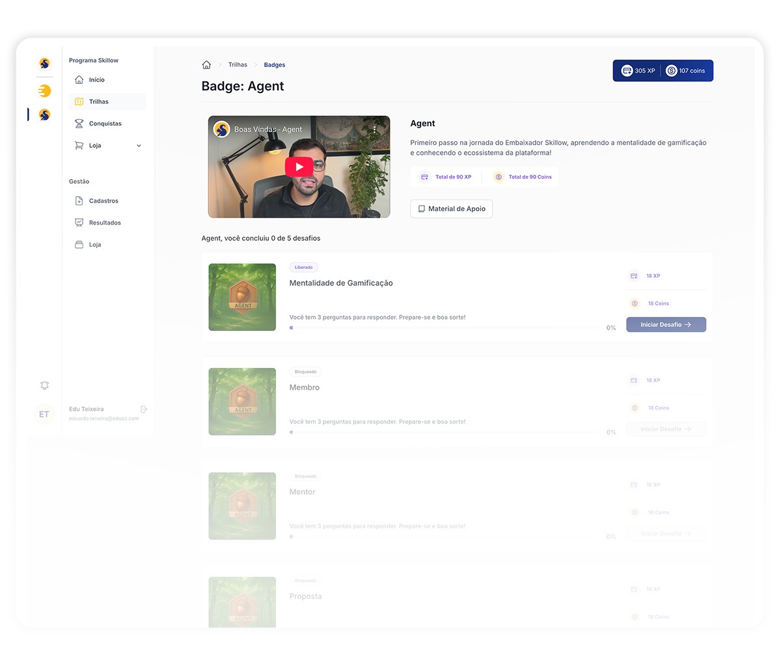Click the locked Iniciar Desafio in Membro card

(666, 429)
